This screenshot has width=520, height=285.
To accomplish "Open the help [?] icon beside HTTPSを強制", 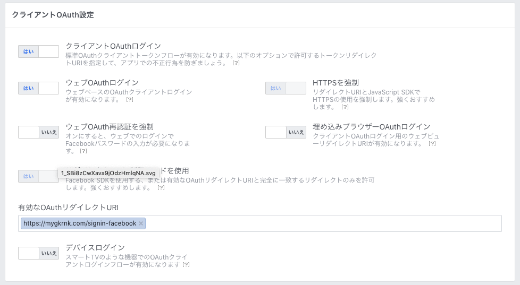I will 345,107.
